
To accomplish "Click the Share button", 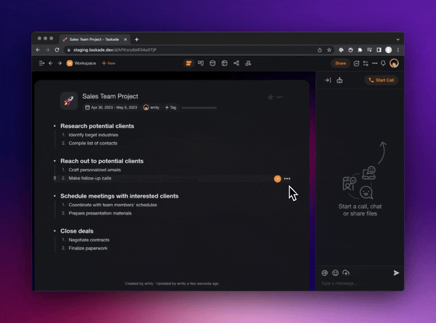I will [340, 63].
